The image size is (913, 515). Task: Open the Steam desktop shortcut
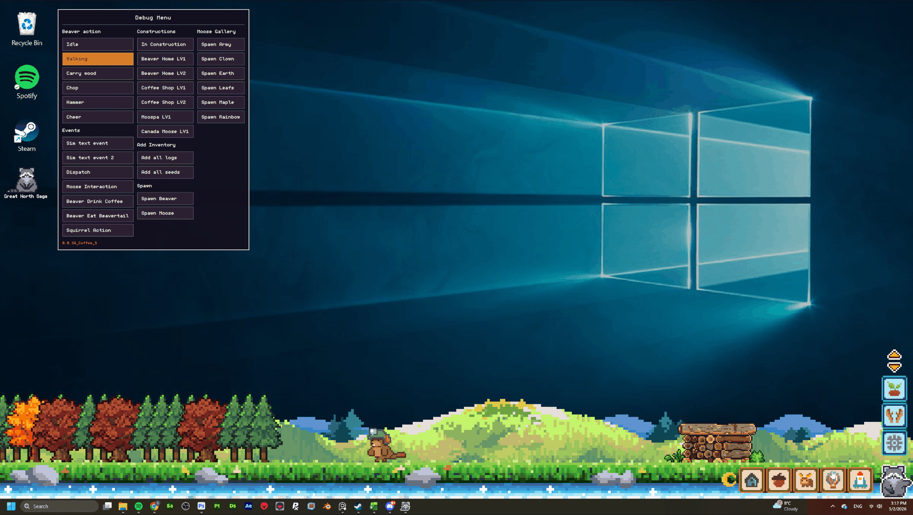point(27,136)
